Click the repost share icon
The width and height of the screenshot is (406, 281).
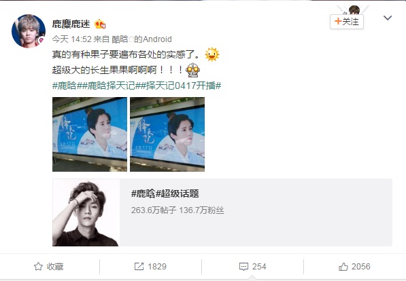tap(139, 267)
